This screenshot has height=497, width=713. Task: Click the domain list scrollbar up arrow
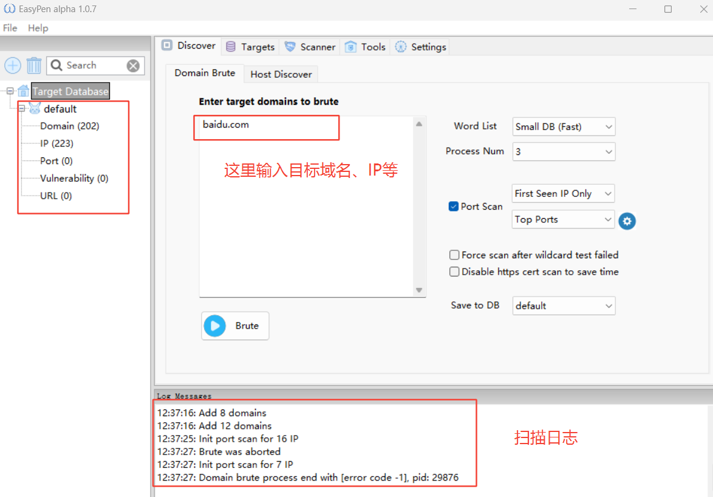pos(419,124)
